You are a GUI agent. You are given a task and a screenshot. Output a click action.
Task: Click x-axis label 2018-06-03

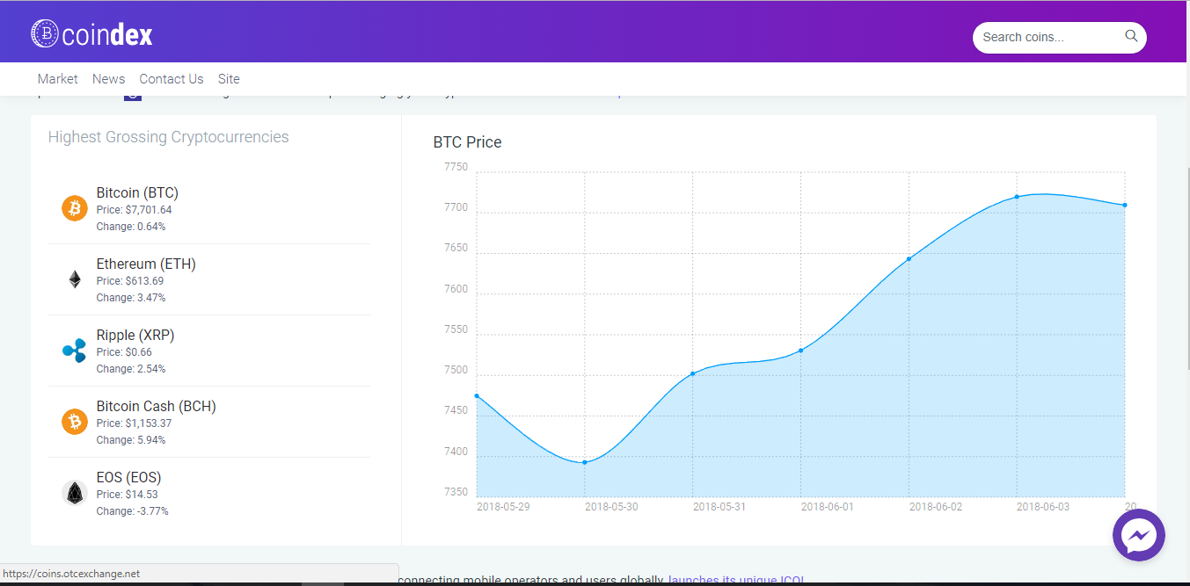point(1043,507)
